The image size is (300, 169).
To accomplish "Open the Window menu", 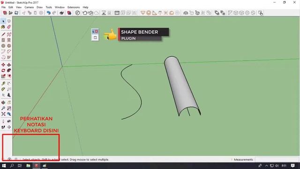I will [60, 8].
